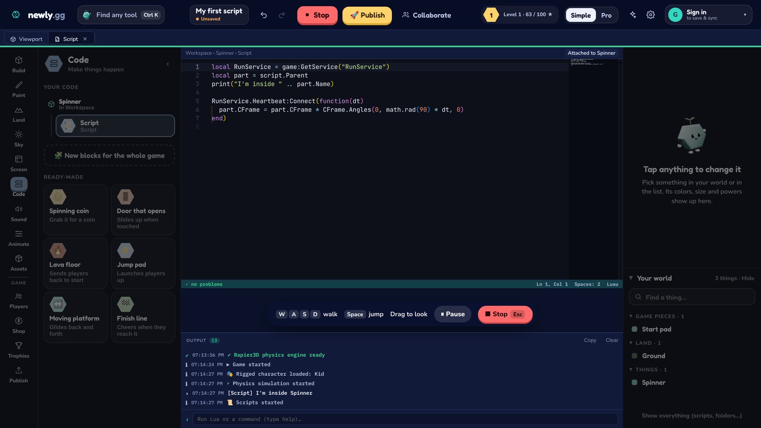Open the Assets panel
Image resolution: width=761 pixels, height=428 pixels.
(19, 263)
